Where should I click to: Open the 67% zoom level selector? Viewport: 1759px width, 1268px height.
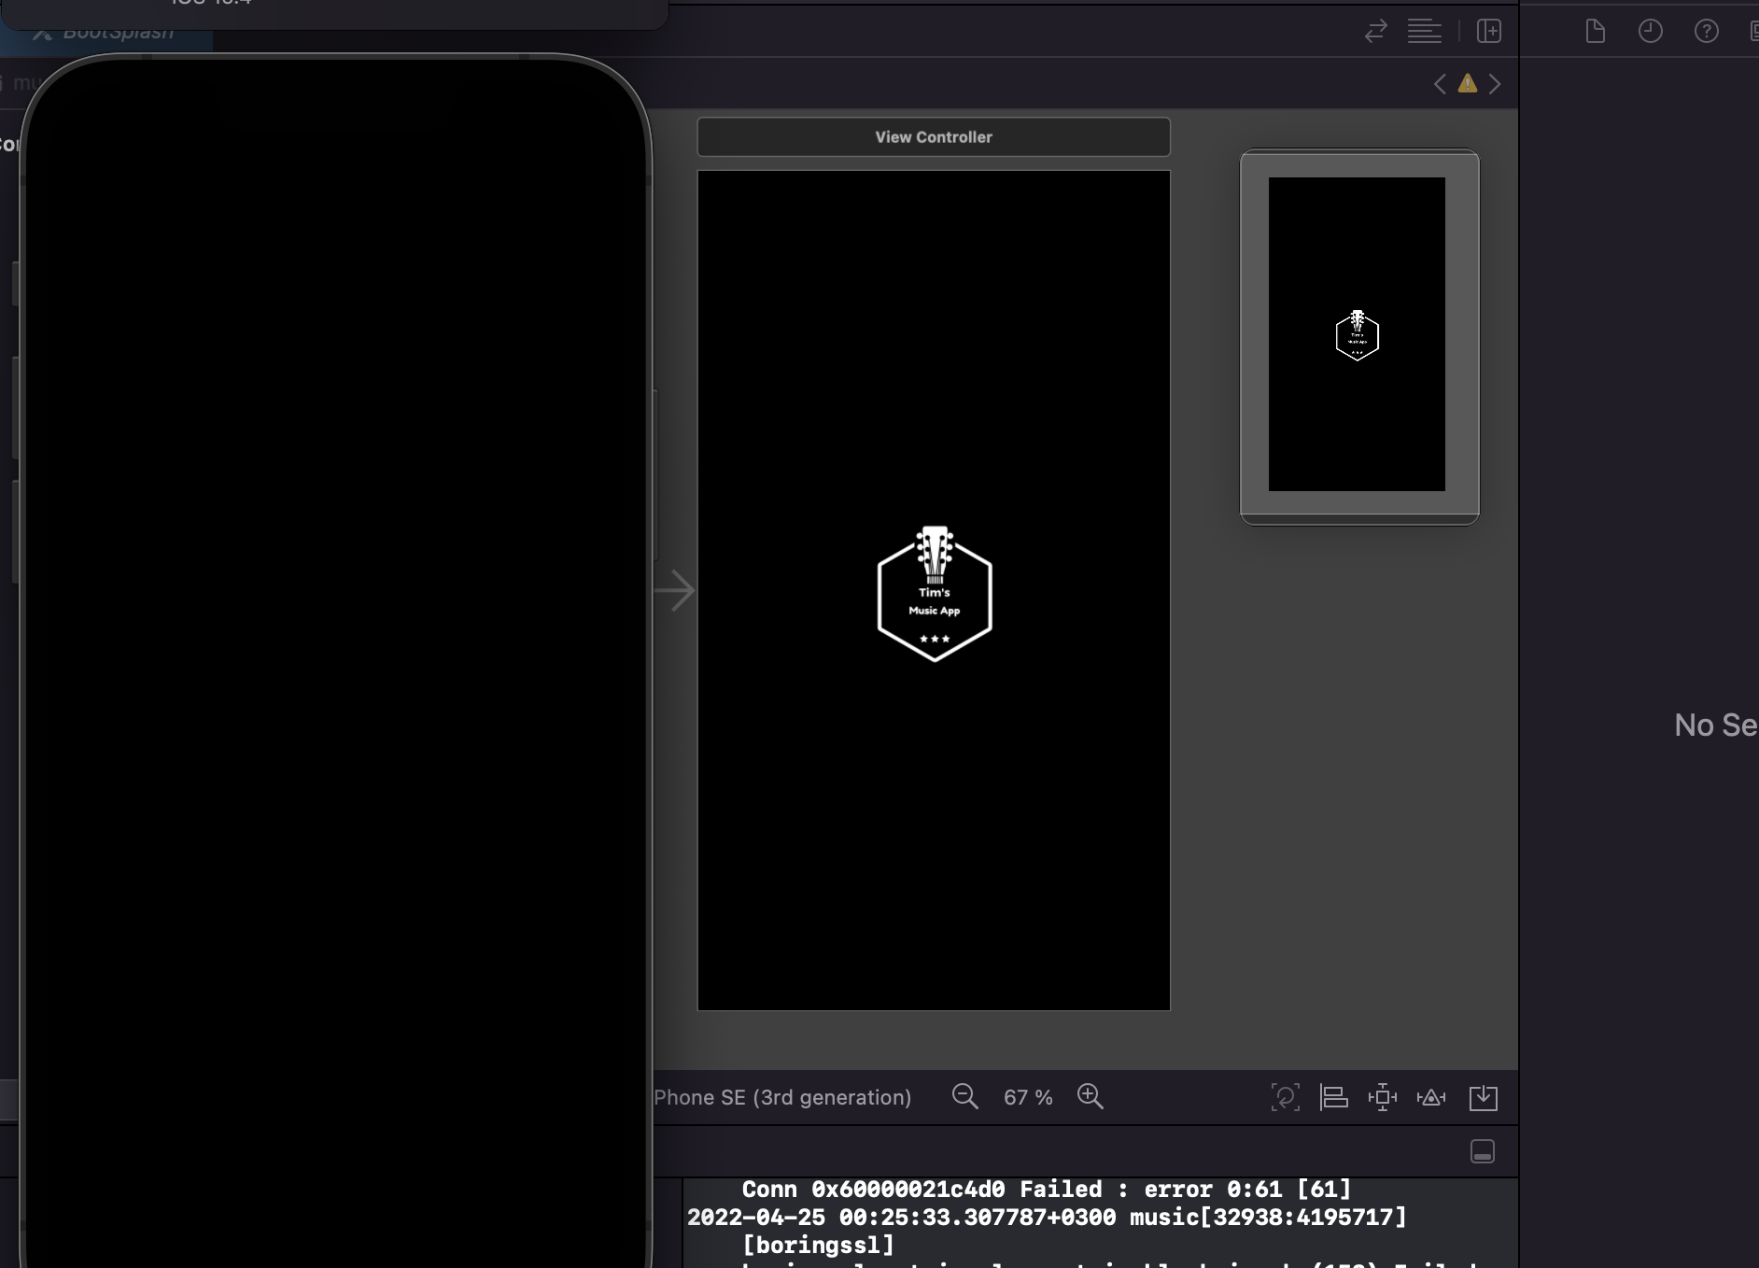pos(1027,1097)
